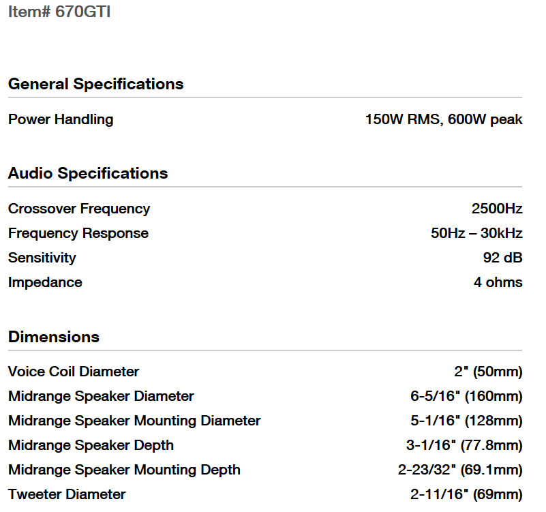Click the Dimensions section heading
This screenshot has height=512, width=546.
pos(54,337)
